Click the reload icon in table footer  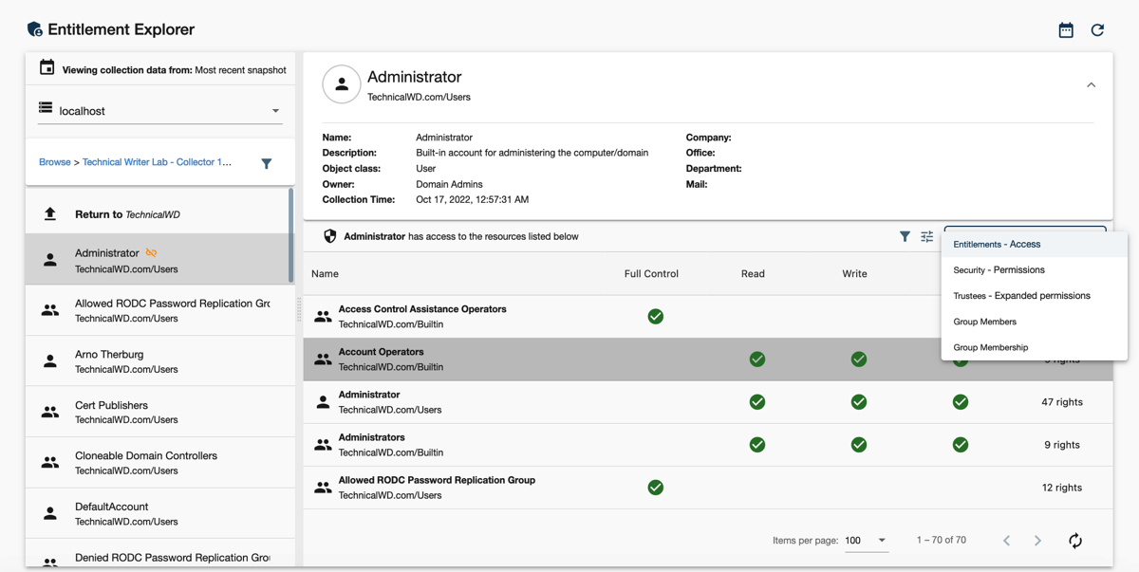pos(1074,541)
